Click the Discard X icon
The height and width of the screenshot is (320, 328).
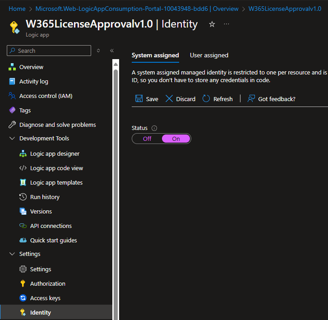(169, 98)
